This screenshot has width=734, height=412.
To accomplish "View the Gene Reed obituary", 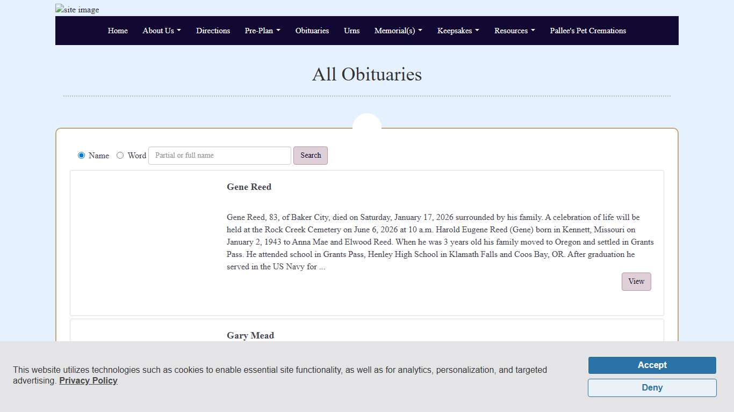I will coord(636,281).
